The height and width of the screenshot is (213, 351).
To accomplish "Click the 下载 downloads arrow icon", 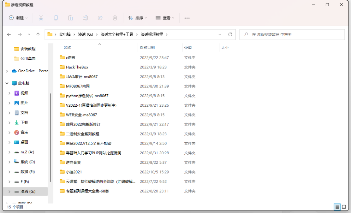I will coord(17,123).
